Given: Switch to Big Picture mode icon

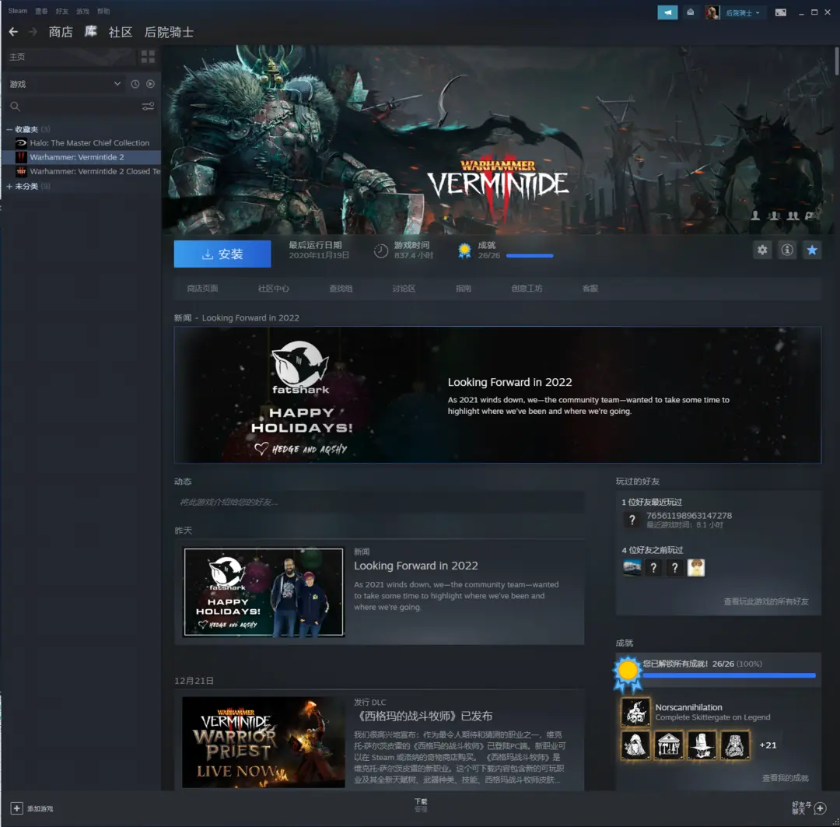Looking at the screenshot, I should click(781, 12).
